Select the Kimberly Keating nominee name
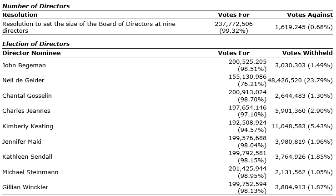Viewport: 336px width, 196px height. pos(28,126)
